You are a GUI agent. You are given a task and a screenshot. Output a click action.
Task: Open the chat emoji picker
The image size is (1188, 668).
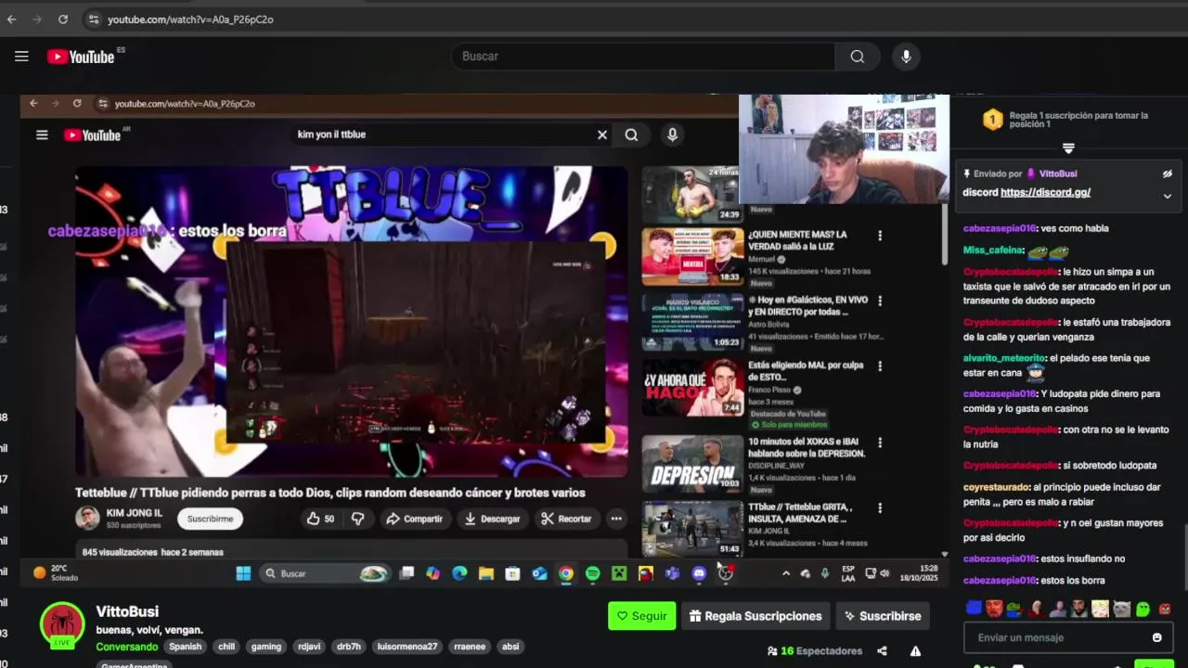[x=1156, y=637]
